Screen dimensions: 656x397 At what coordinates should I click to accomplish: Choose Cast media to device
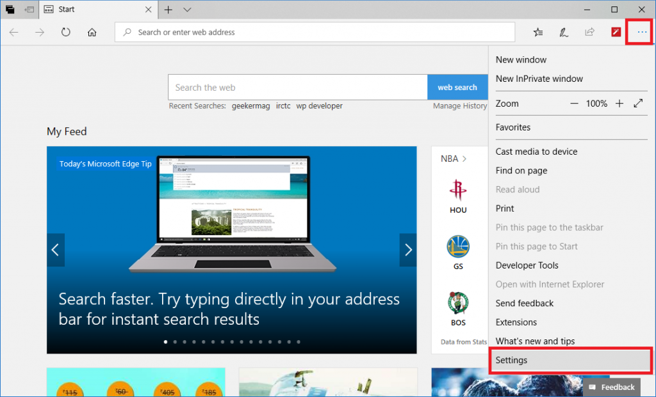point(536,152)
